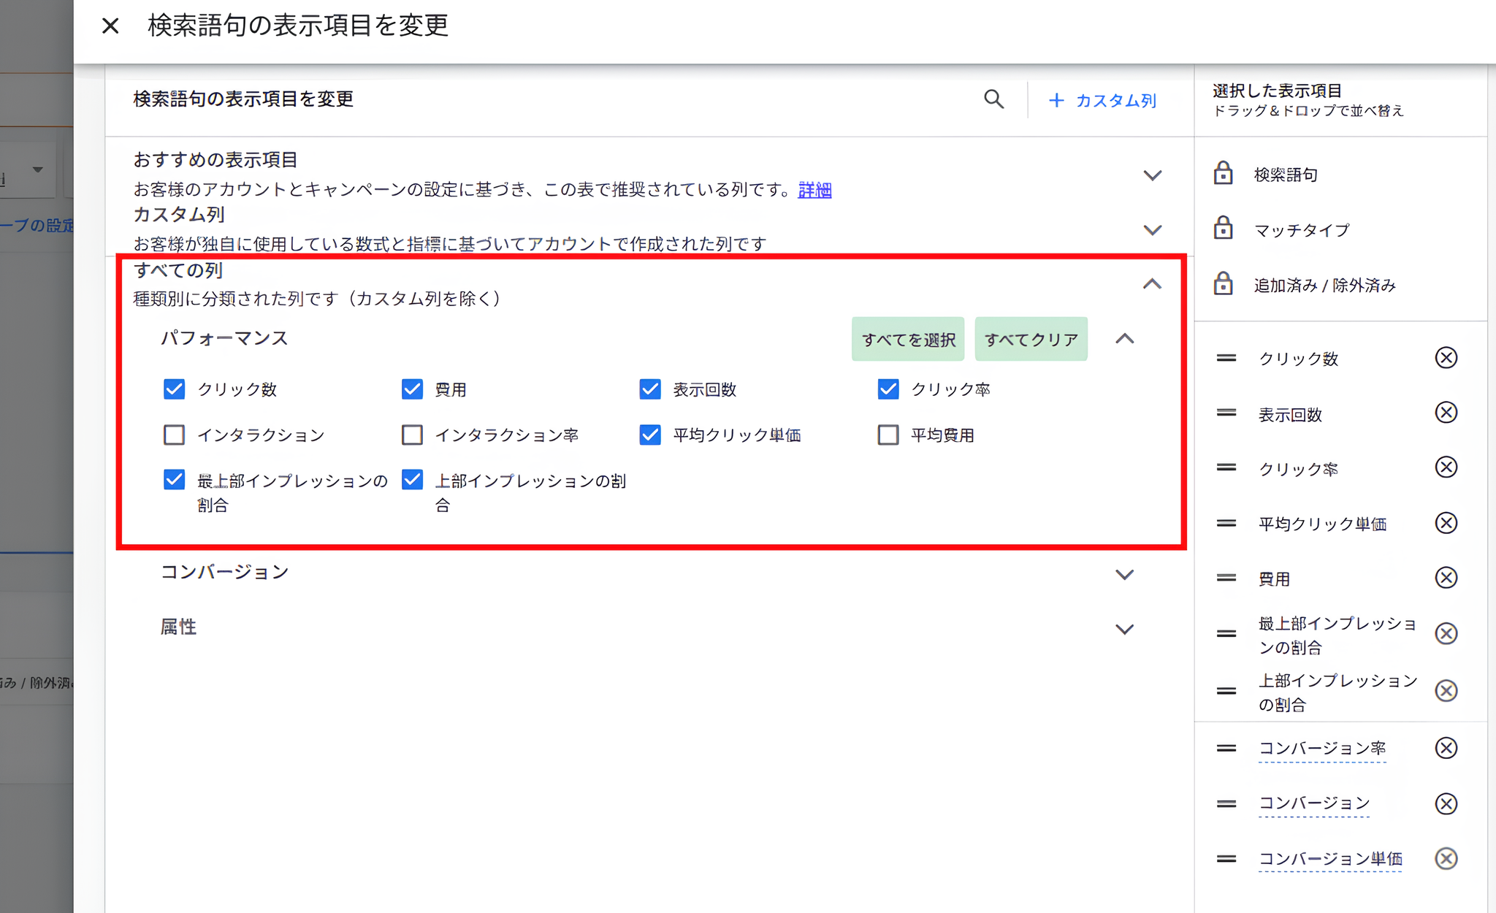The image size is (1496, 913).
Task: Close the 検索語句の表示項目を変更 dialog
Action: pyautogui.click(x=110, y=26)
